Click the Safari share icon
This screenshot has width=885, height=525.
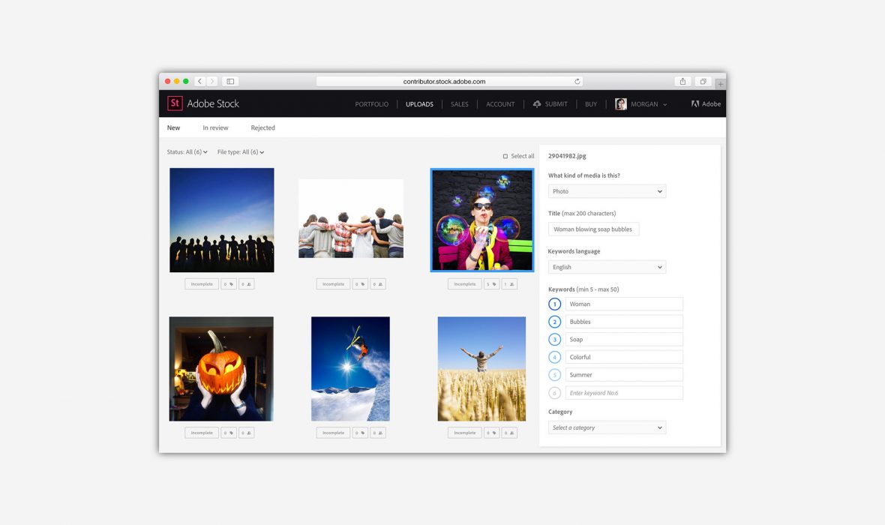tap(682, 81)
